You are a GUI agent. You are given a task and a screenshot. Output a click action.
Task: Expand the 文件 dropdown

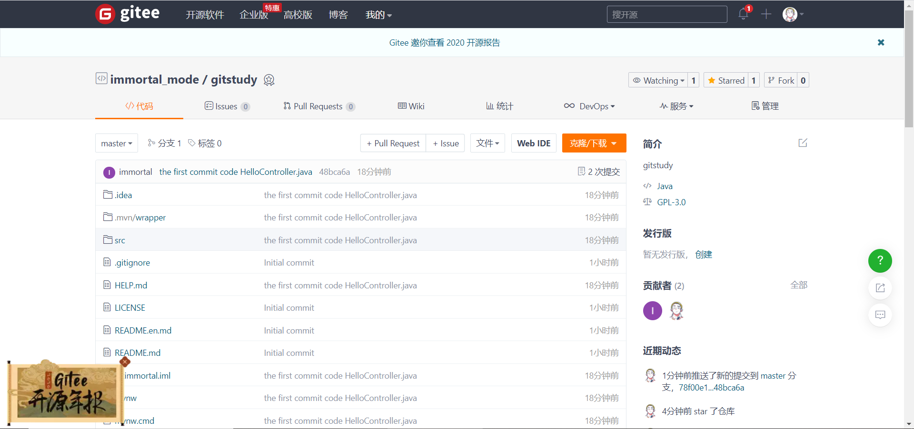(487, 143)
